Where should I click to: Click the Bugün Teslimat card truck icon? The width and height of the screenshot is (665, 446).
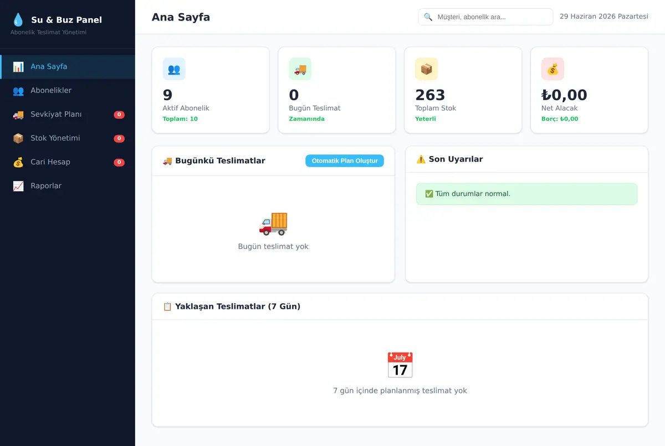tap(300, 69)
